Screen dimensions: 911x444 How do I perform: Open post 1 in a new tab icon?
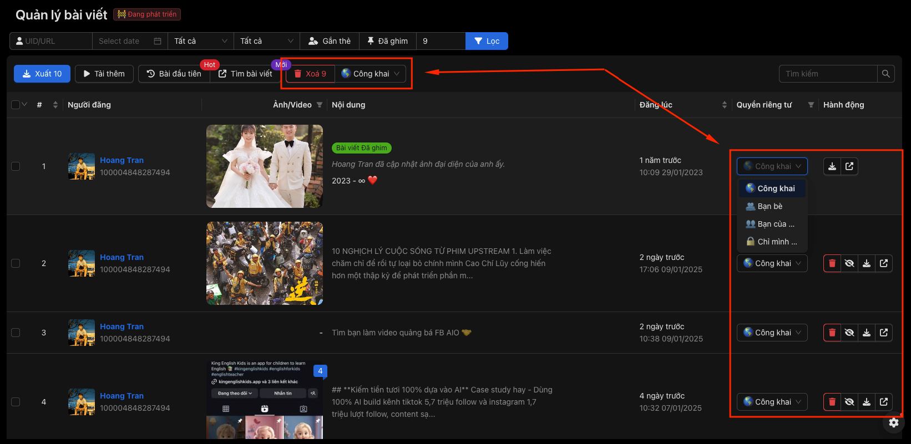coord(849,166)
